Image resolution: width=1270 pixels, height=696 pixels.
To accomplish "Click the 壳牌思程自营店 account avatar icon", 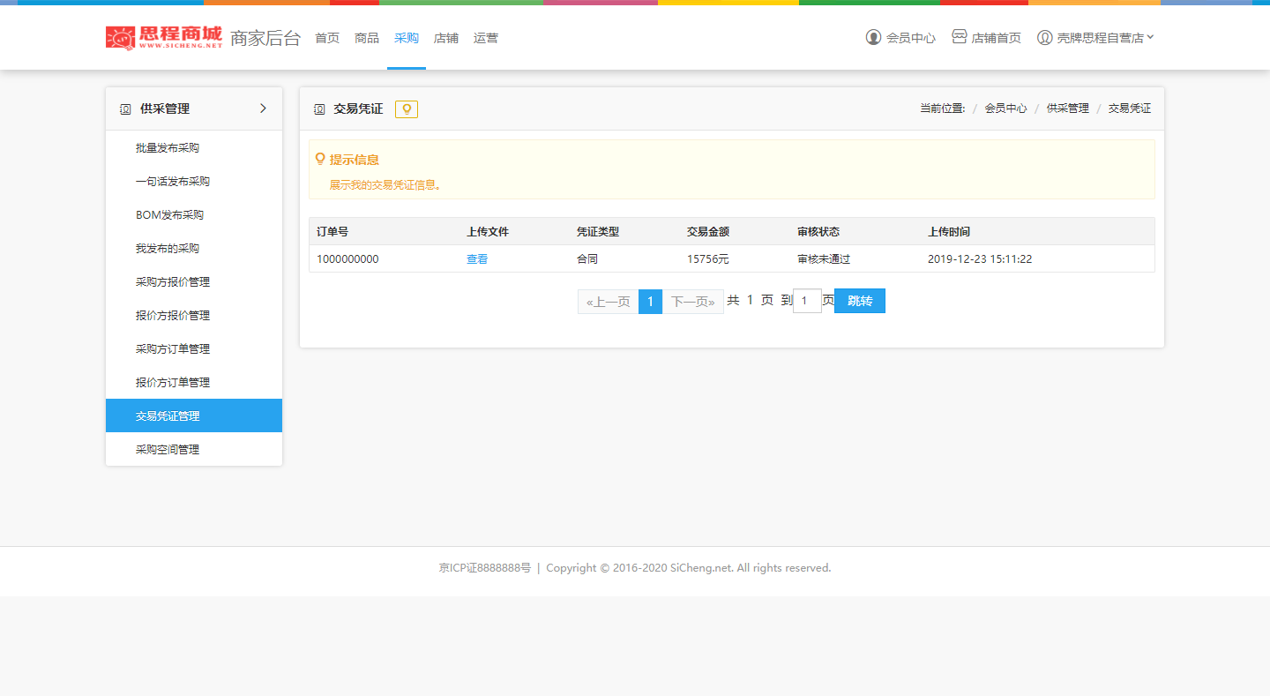I will 1045,37.
